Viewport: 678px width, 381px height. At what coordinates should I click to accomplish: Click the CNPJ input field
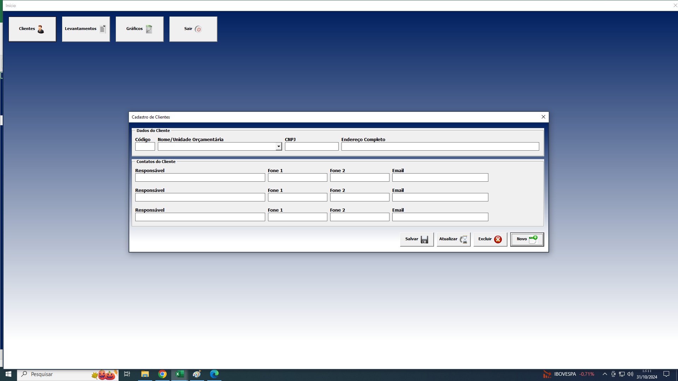[311, 146]
